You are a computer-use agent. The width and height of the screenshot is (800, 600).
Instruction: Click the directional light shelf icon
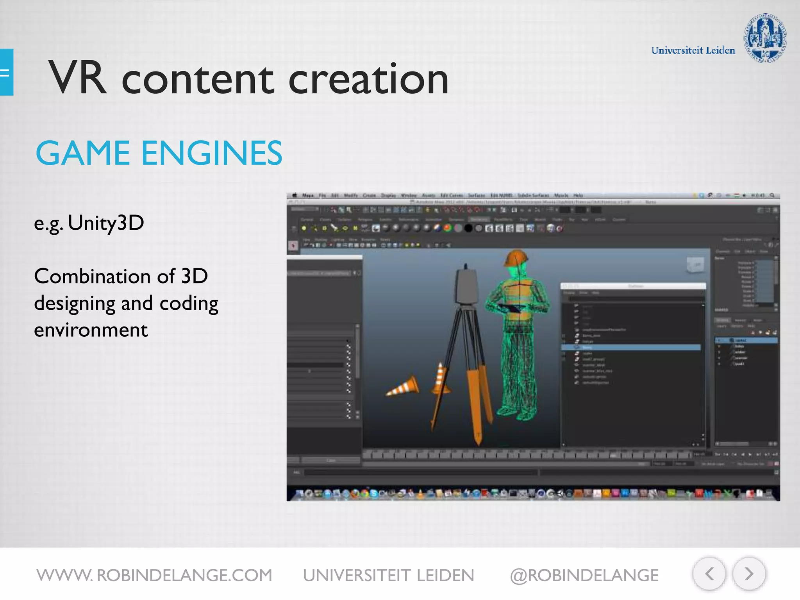tap(314, 228)
